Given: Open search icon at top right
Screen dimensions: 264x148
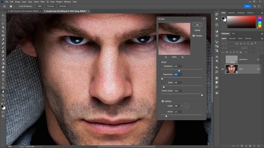Looking at the screenshot, I should tap(255, 6).
